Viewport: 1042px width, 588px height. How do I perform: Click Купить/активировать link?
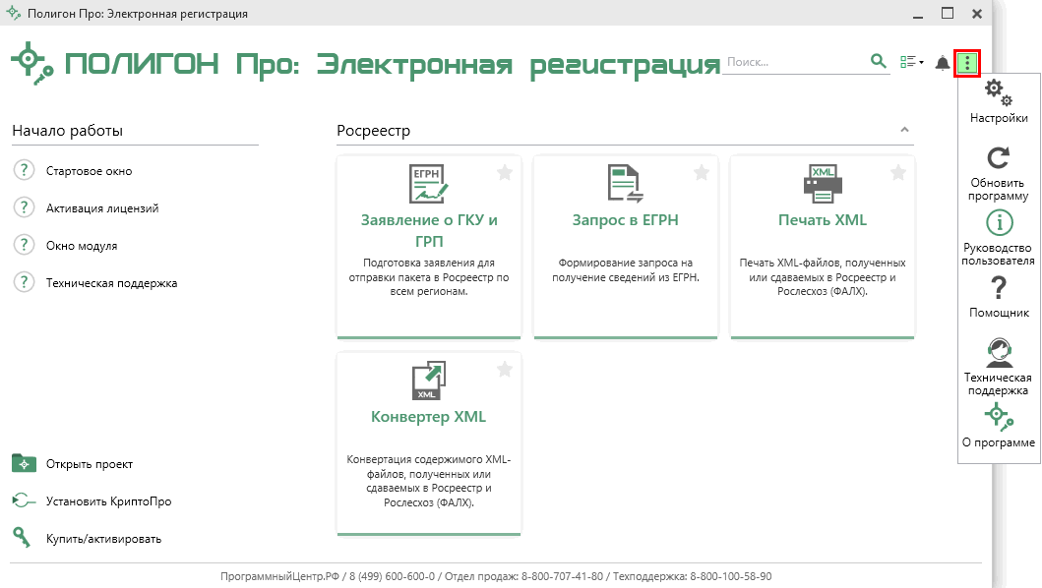103,539
